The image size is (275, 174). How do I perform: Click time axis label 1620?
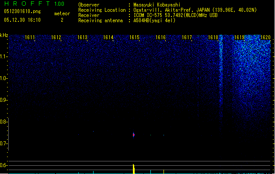[265, 37]
